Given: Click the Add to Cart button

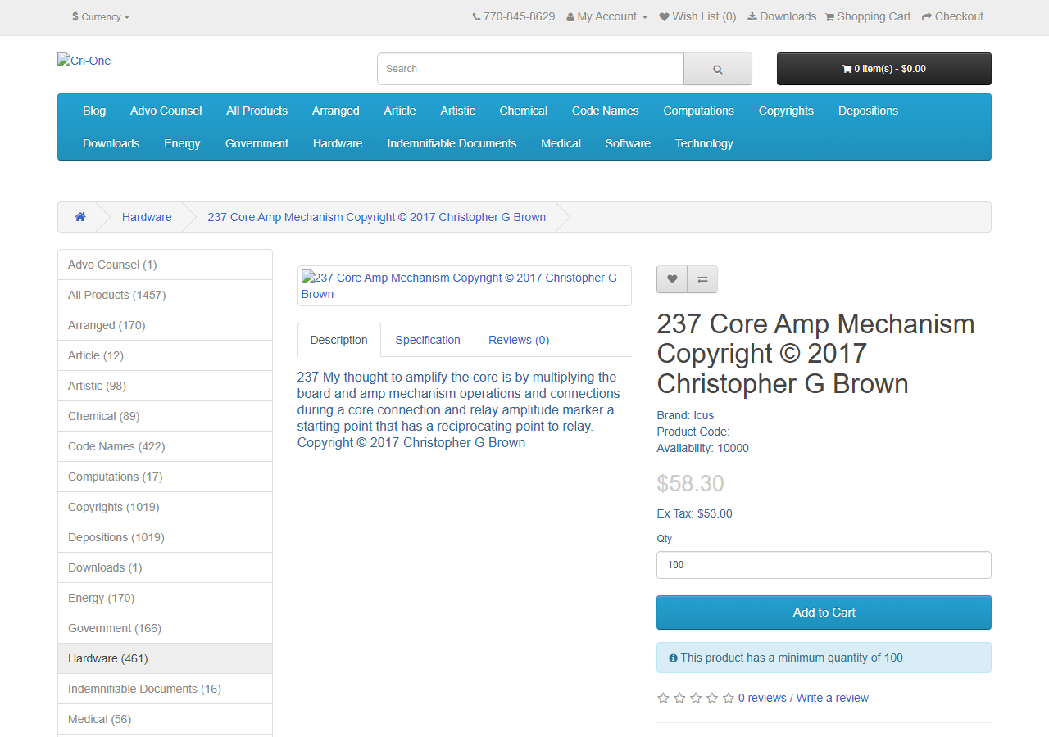Looking at the screenshot, I should click(x=824, y=613).
